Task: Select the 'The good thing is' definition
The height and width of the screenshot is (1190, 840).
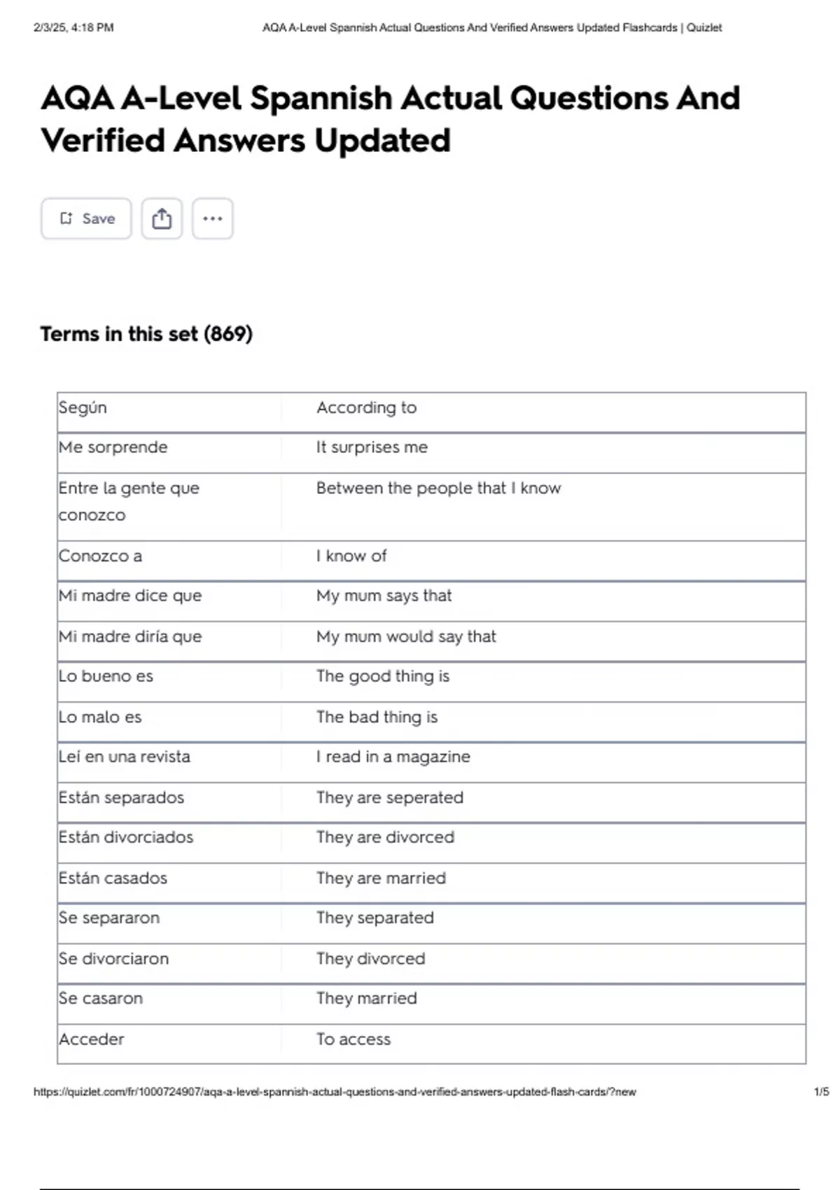Action: click(383, 676)
